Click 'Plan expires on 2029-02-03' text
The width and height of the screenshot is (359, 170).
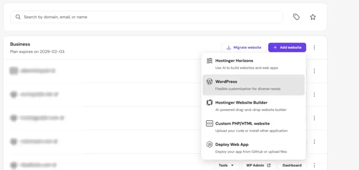point(37,52)
